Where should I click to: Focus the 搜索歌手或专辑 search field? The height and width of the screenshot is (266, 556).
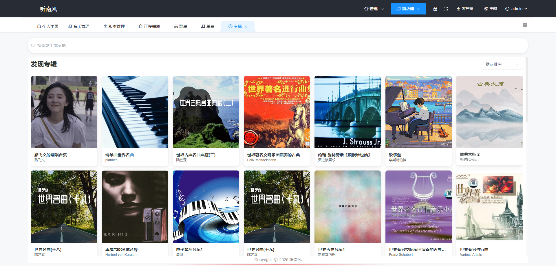point(278,45)
